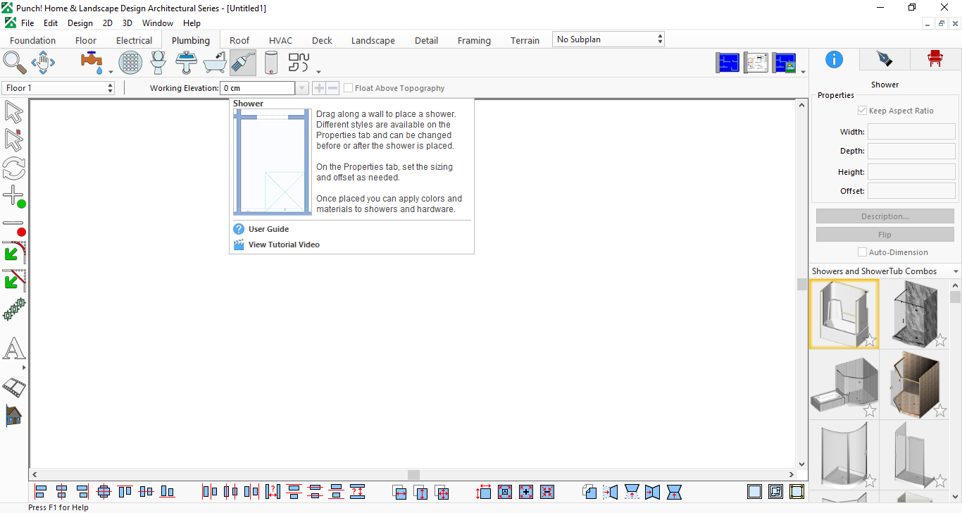Click the Description... button
The image size is (962, 513).
pyautogui.click(x=885, y=216)
